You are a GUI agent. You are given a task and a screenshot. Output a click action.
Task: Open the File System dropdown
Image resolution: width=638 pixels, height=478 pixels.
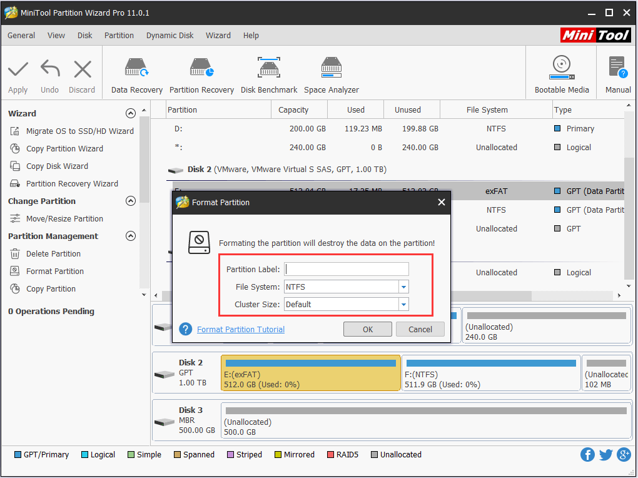click(403, 287)
